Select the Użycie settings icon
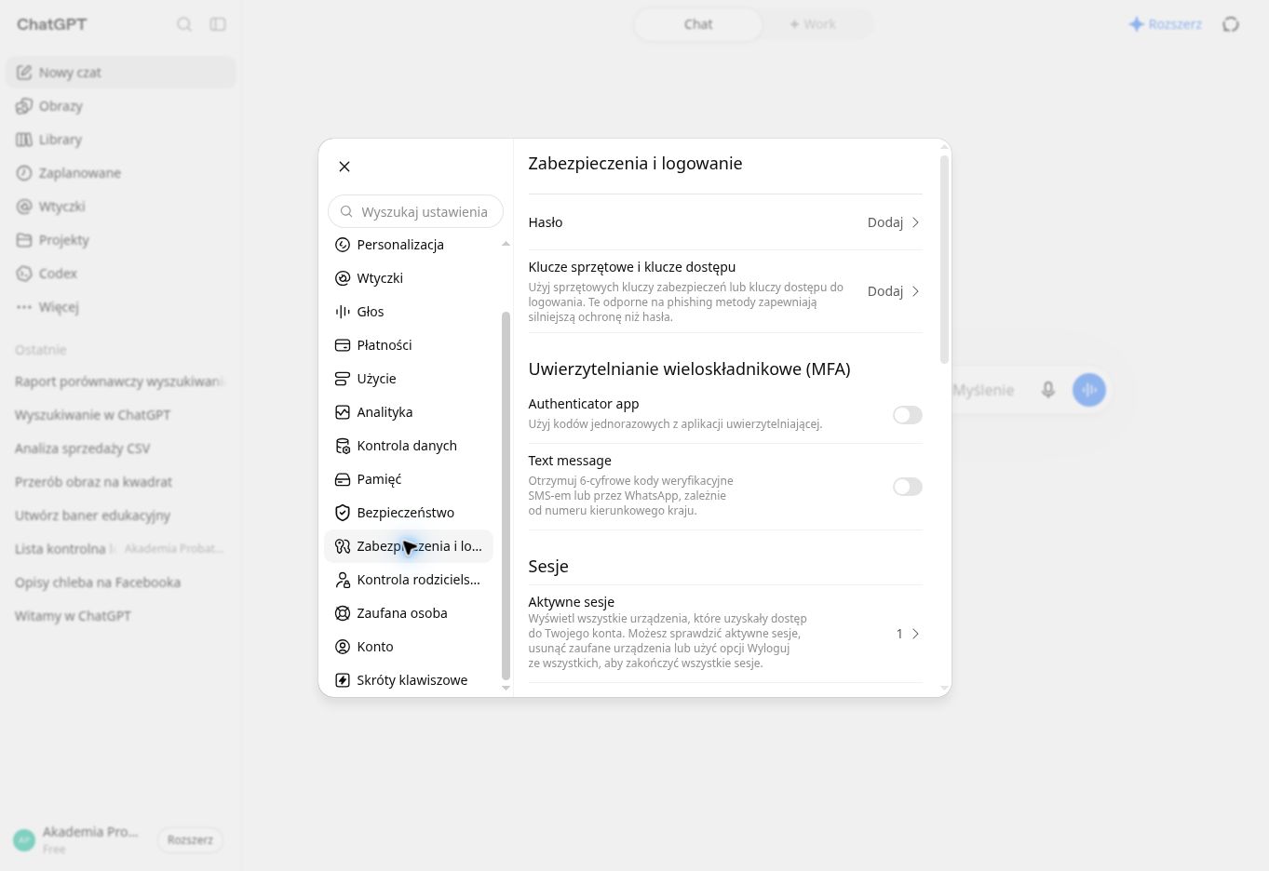This screenshot has height=871, width=1269. [x=343, y=379]
